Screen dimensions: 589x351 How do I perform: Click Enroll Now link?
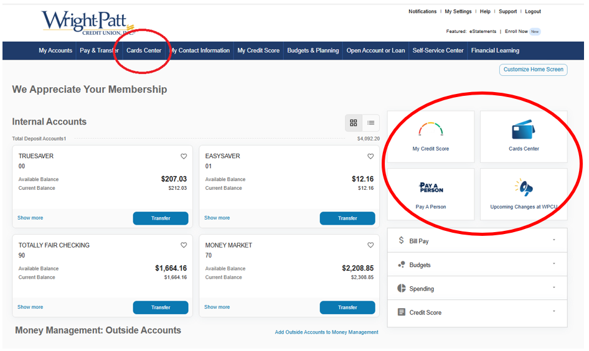click(516, 32)
